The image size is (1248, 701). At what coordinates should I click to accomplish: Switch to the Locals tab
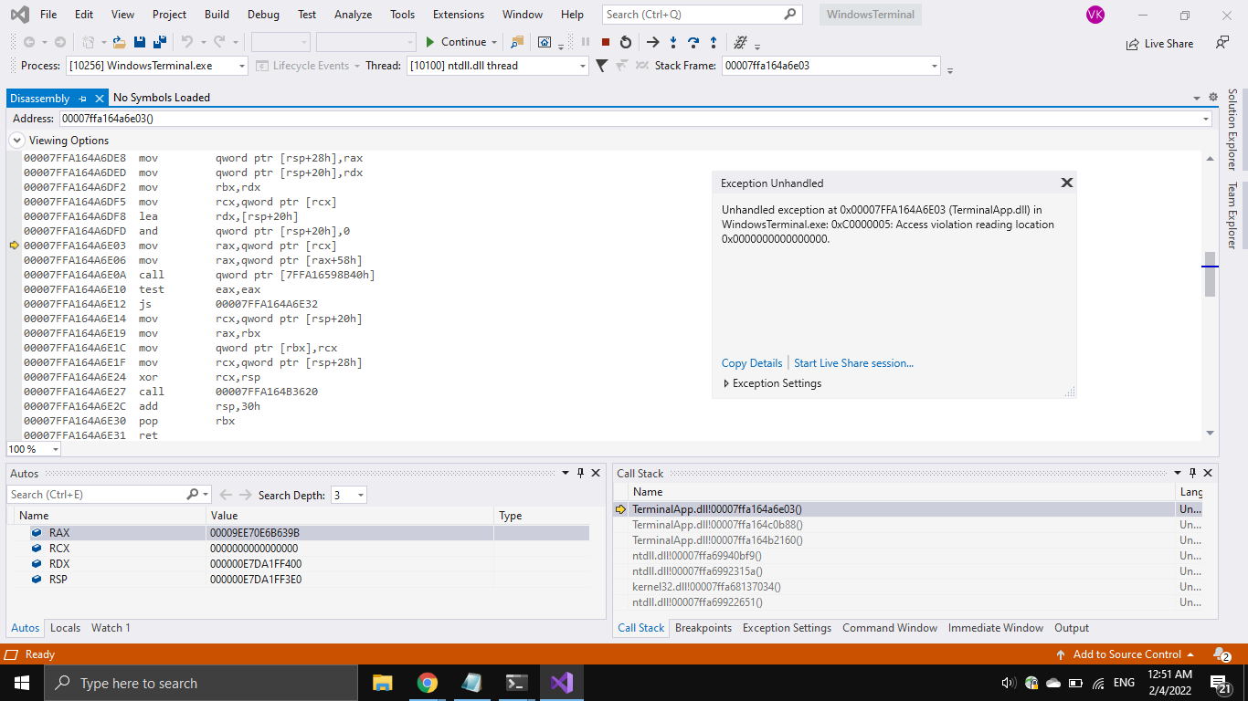pyautogui.click(x=65, y=628)
